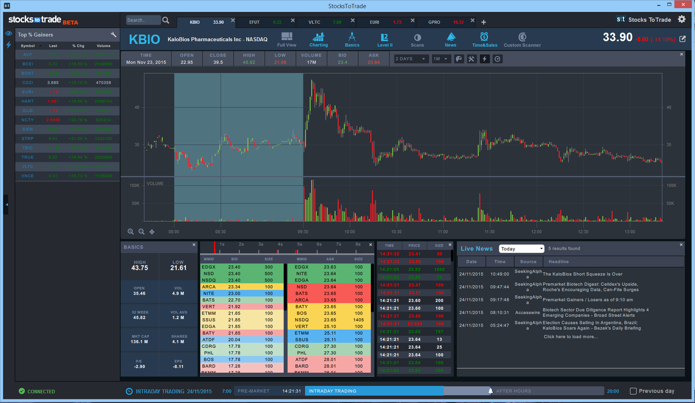
Task: Select the HART row in gainers
Action: [x=67, y=101]
